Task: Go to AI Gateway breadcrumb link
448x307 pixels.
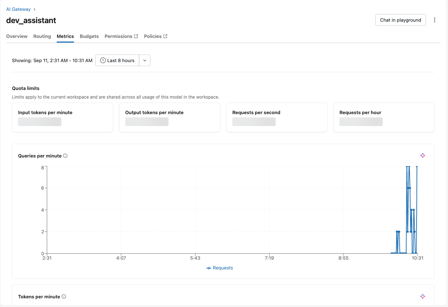Action: [18, 9]
